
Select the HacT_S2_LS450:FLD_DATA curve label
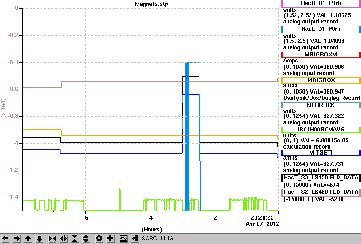[x=321, y=192]
